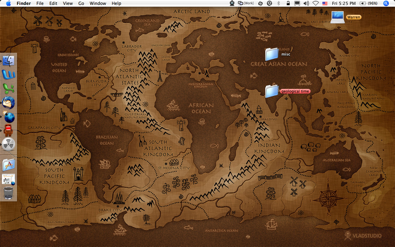395x247 pixels.
Task: Select the geological time folder
Action: coord(272,91)
